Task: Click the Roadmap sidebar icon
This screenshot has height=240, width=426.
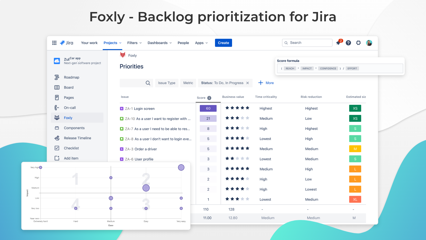Action: point(57,77)
